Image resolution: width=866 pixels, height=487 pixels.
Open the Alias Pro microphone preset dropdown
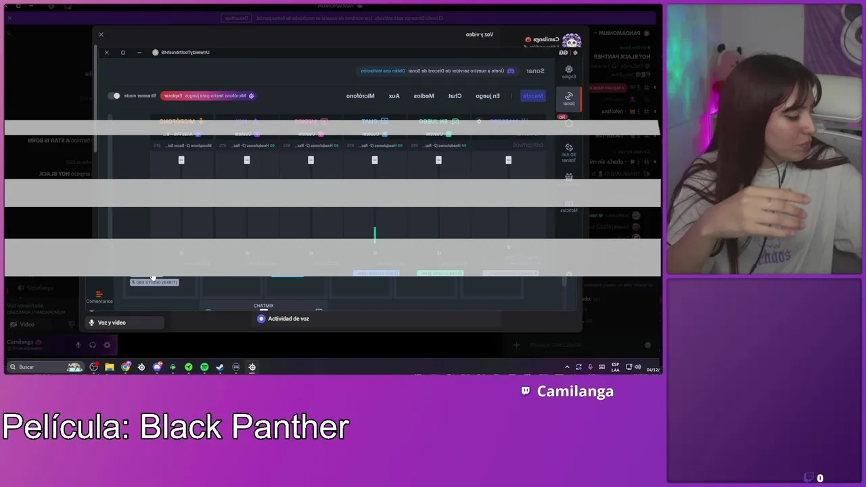click(x=181, y=134)
